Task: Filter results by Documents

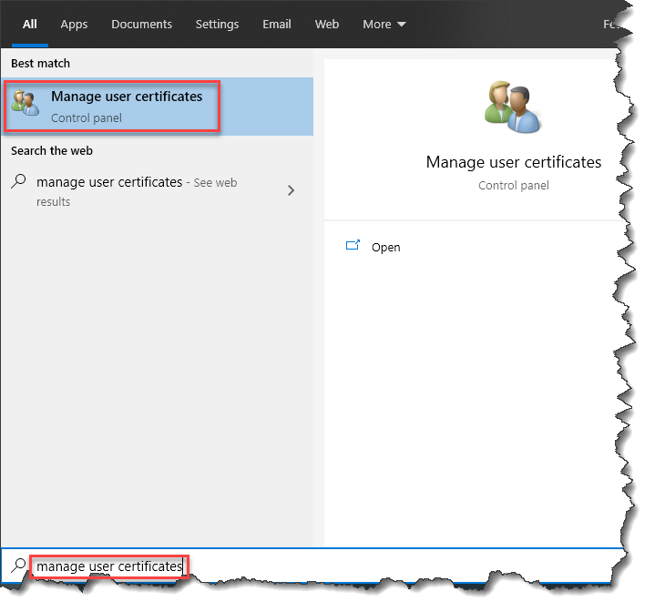Action: coord(140,25)
